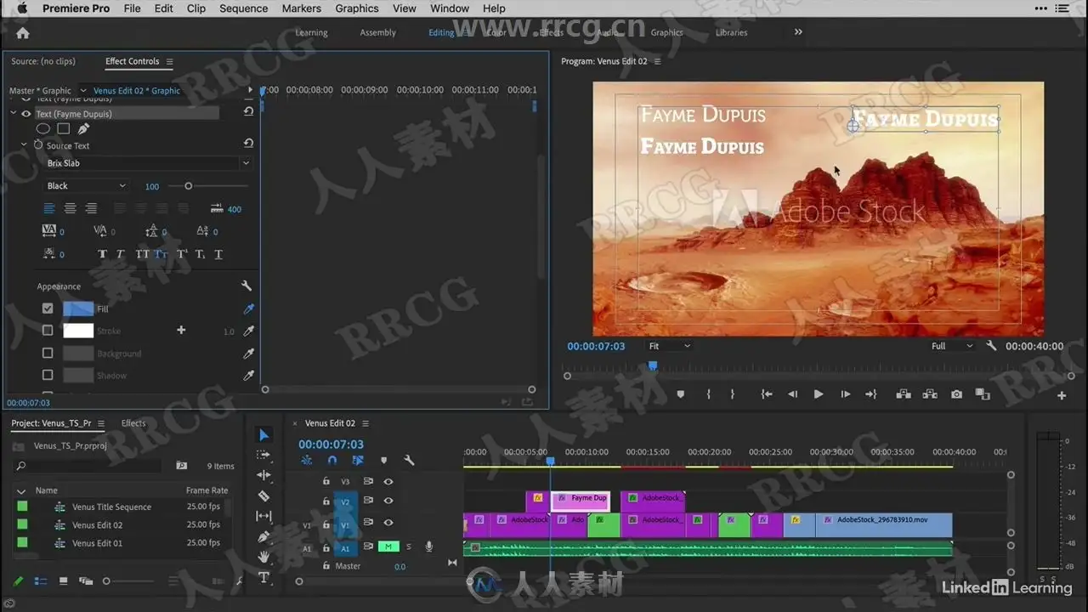Step back one frame
The height and width of the screenshot is (612, 1088).
coord(792,394)
